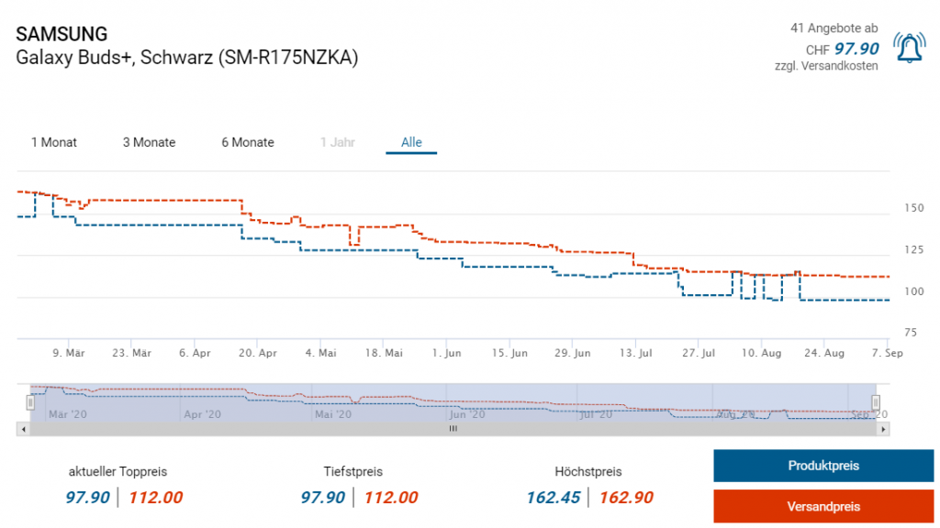Click the greyed-out 1 Jahr range option
940x528 pixels.
(x=337, y=142)
